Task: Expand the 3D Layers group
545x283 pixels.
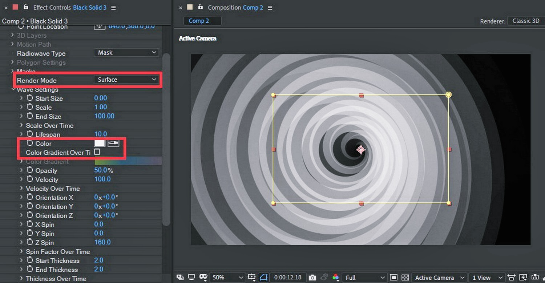Action: (x=13, y=35)
